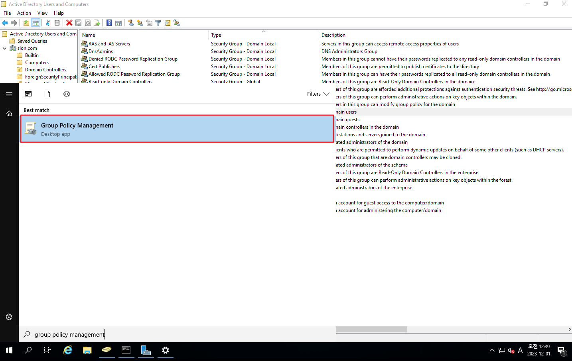Select the Domain Controllers OU
Viewport: 572px width, 361px height.
[45, 70]
